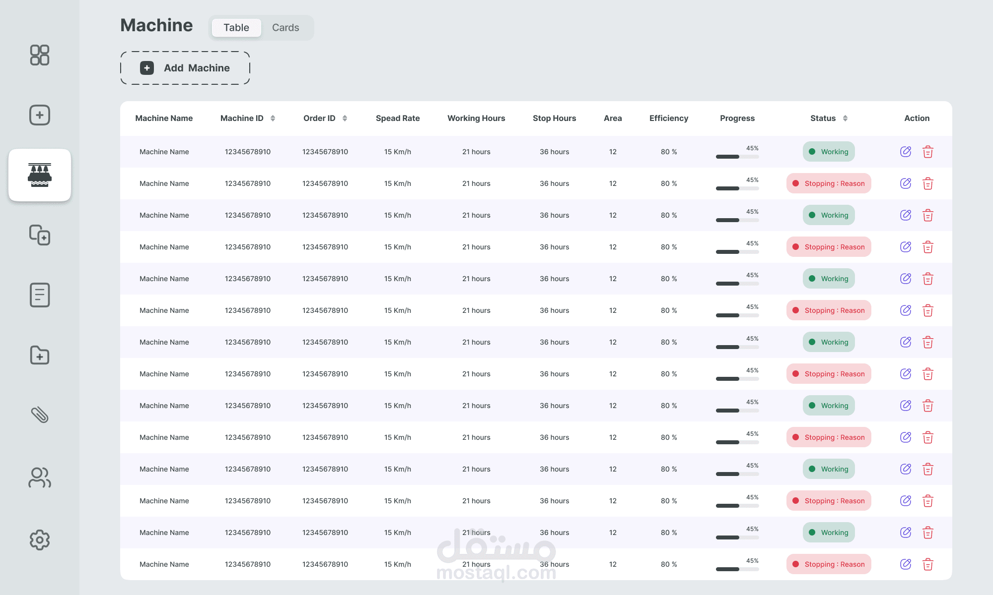993x595 pixels.
Task: Delete the last row via trash icon
Action: (x=927, y=564)
